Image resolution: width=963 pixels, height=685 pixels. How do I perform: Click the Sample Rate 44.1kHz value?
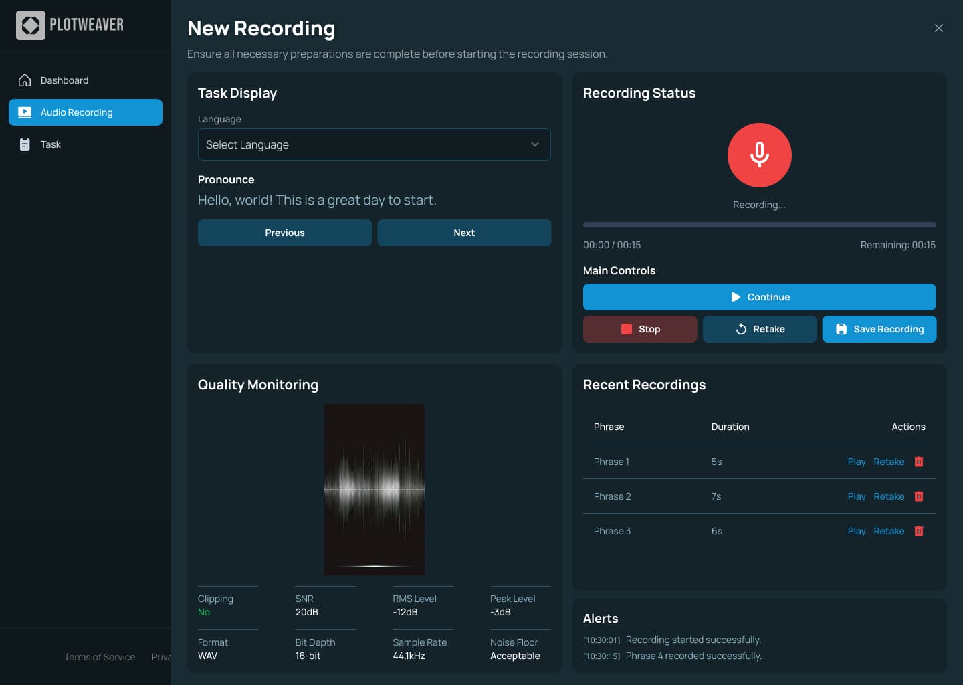[409, 656]
